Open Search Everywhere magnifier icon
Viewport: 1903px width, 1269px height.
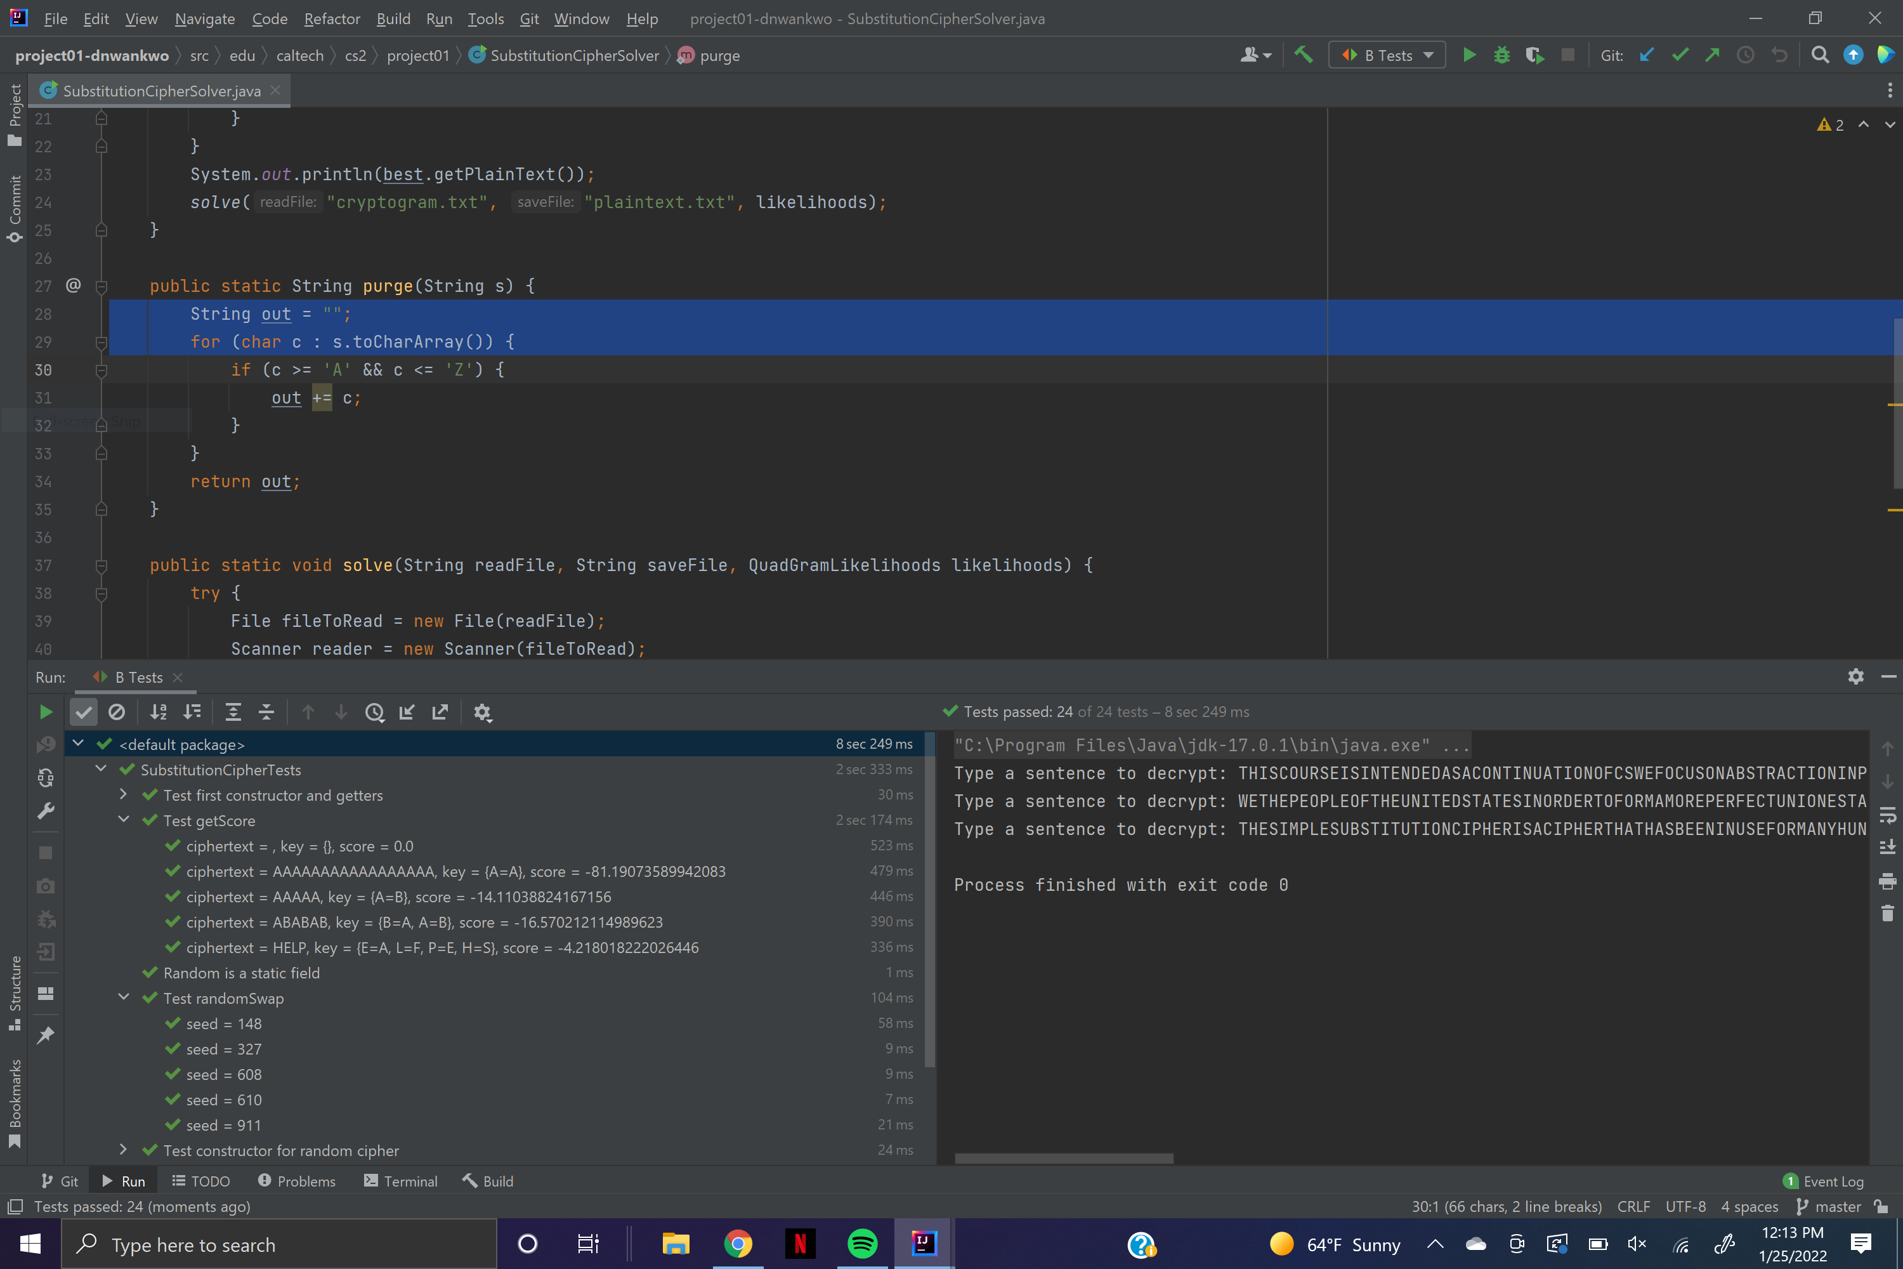1820,55
